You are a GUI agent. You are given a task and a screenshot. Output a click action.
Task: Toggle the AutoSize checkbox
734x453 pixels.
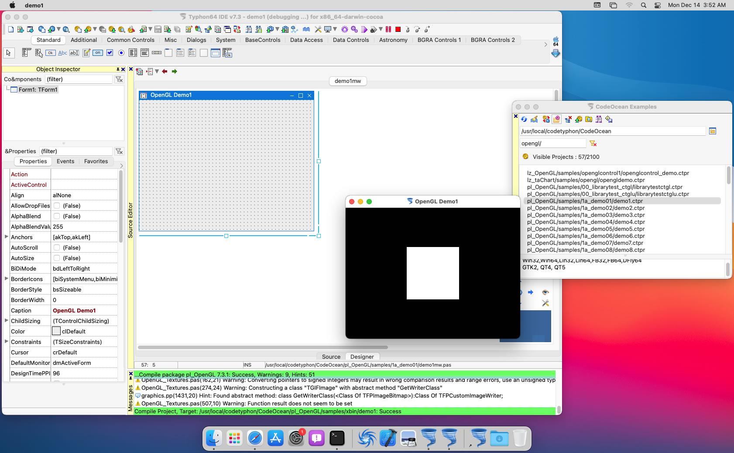(x=57, y=258)
